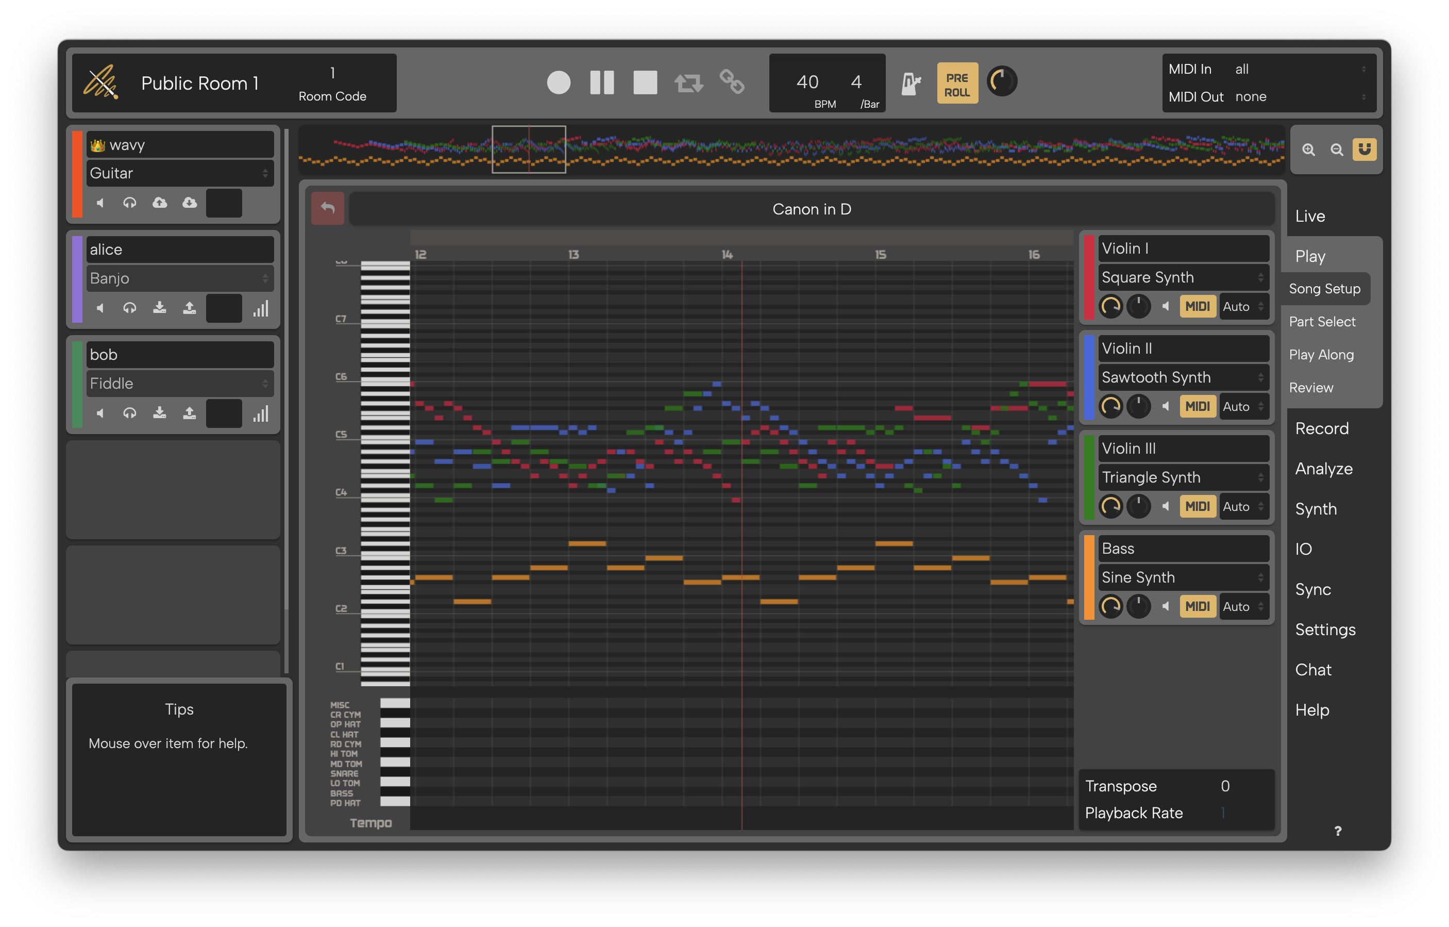Click the orange knob on Violin I

point(1111,307)
